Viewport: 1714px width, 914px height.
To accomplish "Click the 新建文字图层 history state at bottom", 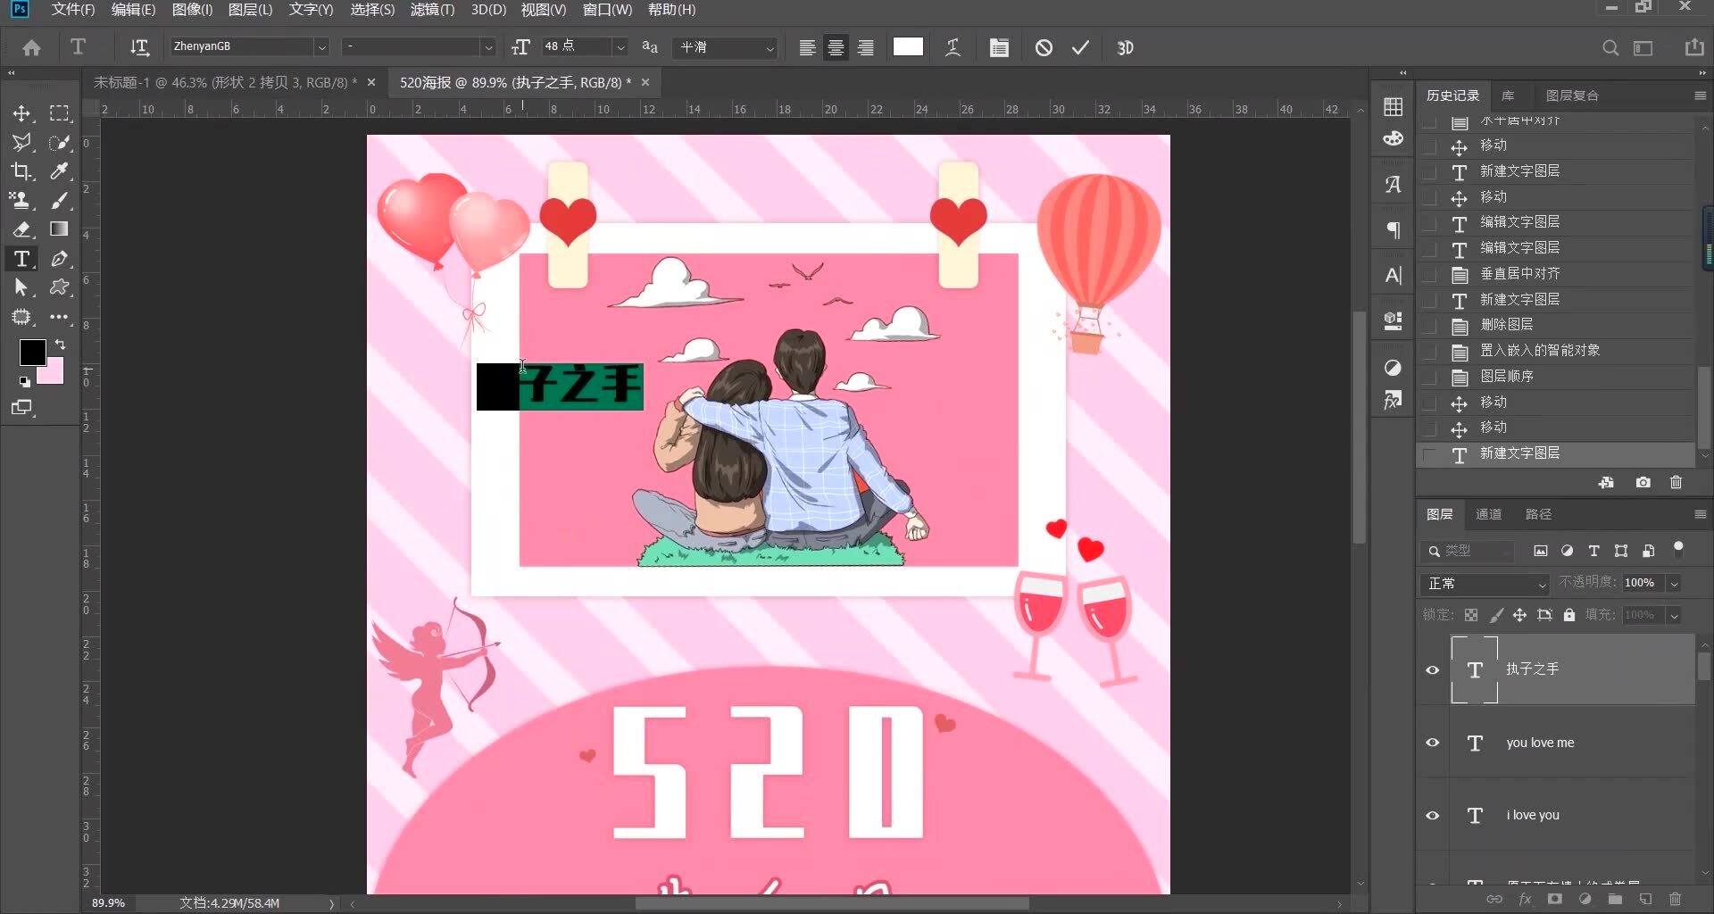I will (x=1519, y=453).
